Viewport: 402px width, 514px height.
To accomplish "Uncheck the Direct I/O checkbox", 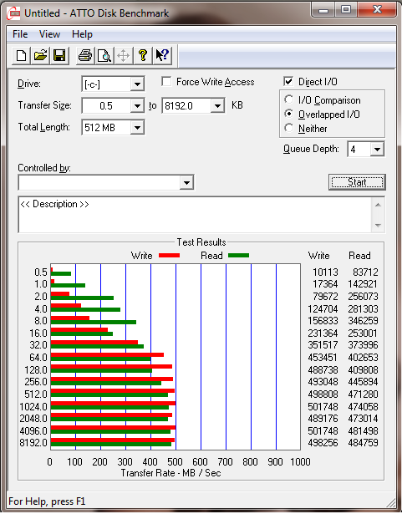I will pos(288,82).
